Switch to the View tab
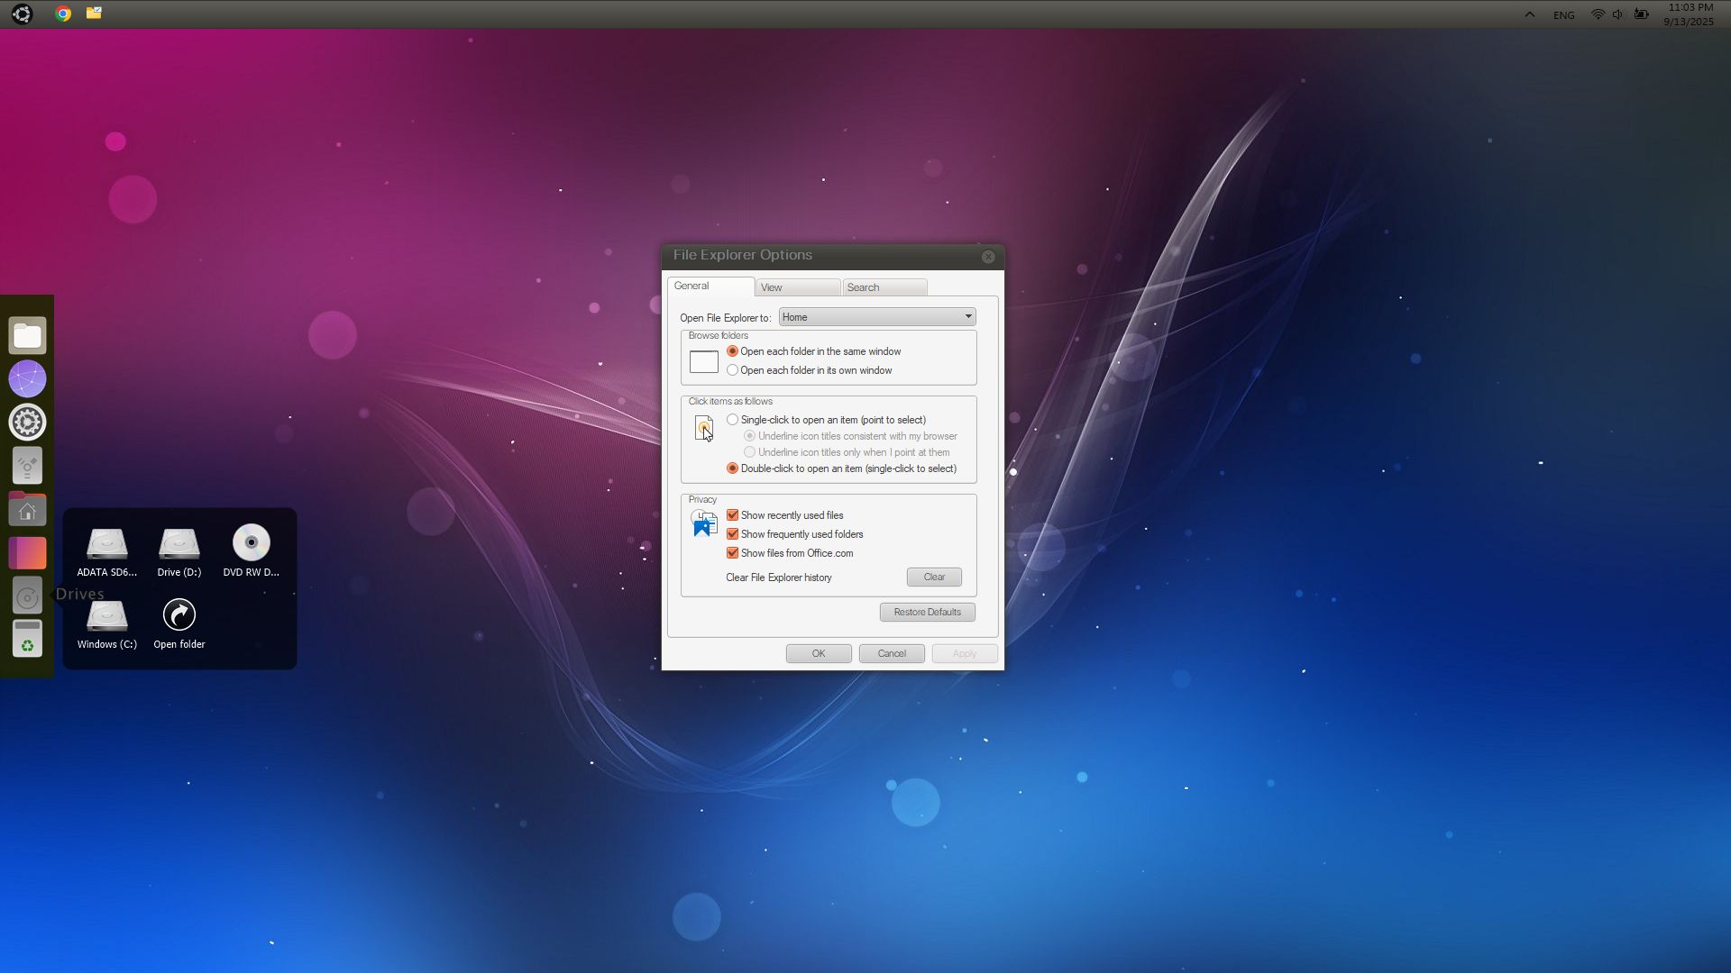 [x=797, y=287]
